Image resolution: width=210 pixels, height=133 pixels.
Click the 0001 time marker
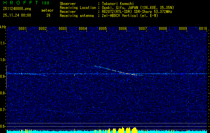pos(23,29)
